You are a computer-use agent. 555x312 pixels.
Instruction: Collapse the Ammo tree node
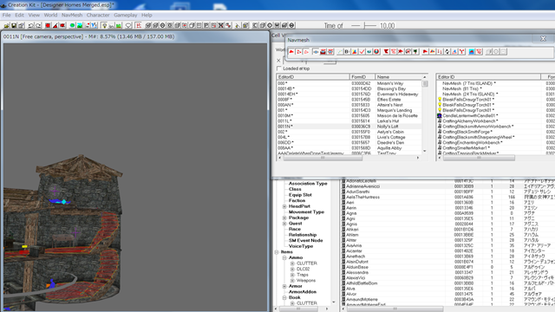pos(284,258)
